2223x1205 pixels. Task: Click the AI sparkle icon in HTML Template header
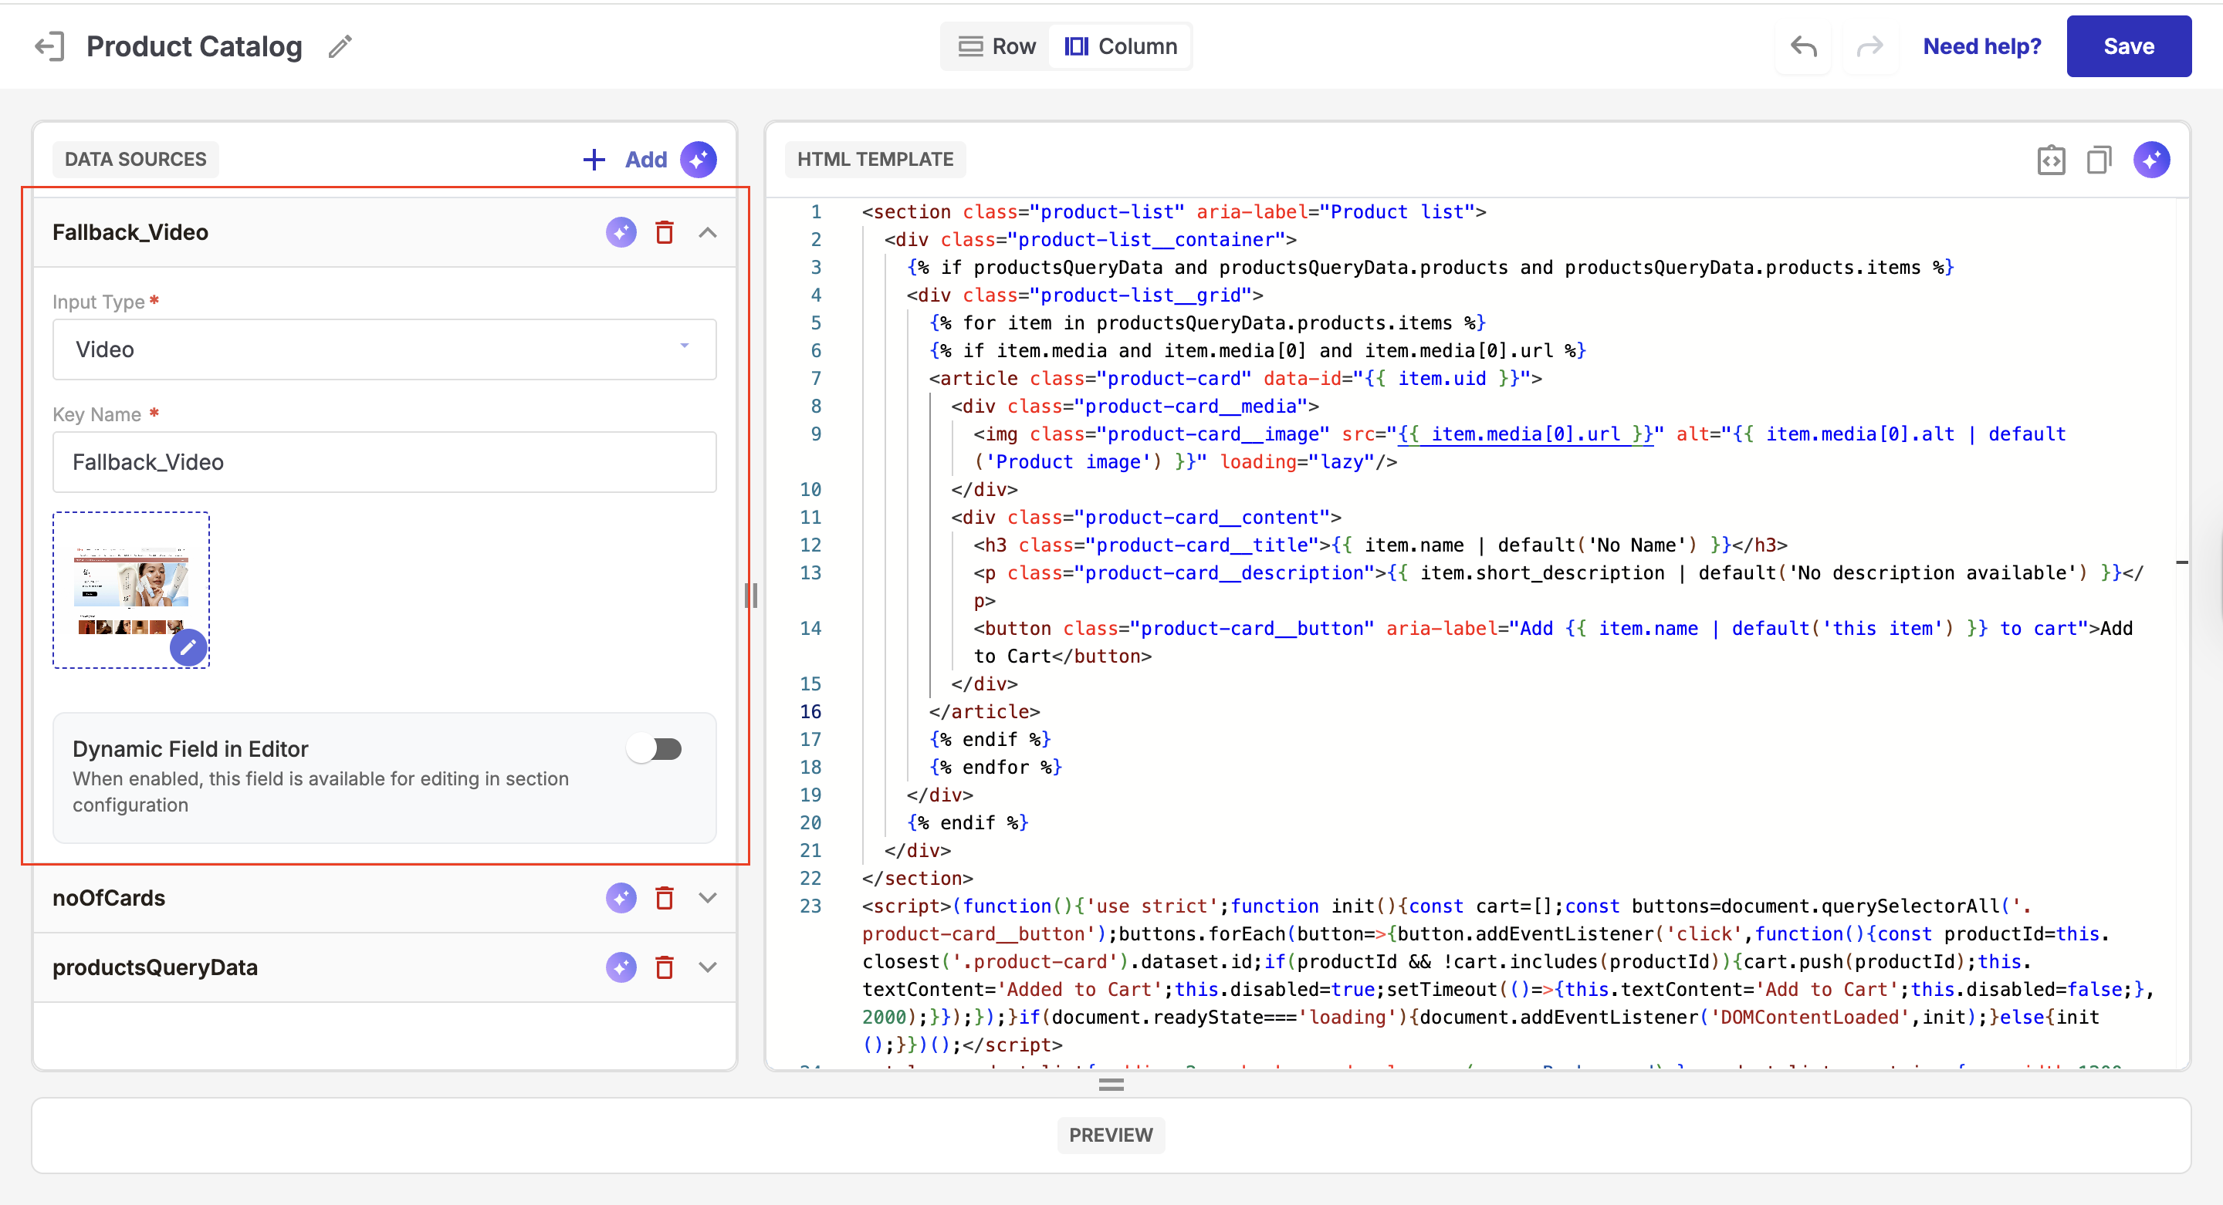tap(2151, 160)
